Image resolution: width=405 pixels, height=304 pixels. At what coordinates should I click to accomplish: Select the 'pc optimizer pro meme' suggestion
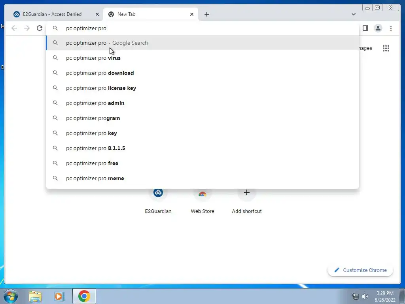click(x=202, y=178)
